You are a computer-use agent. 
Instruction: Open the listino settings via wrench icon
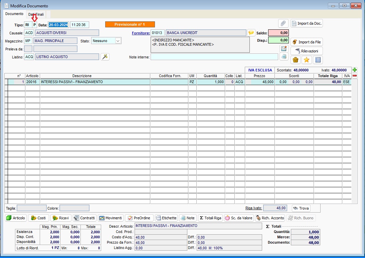pos(105,57)
